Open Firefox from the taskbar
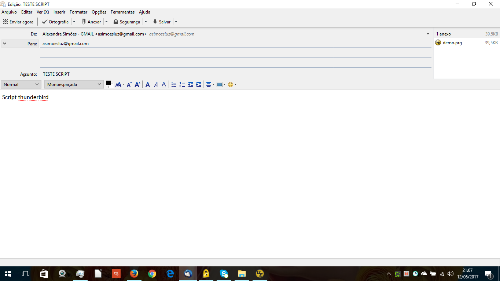 (x=134, y=273)
